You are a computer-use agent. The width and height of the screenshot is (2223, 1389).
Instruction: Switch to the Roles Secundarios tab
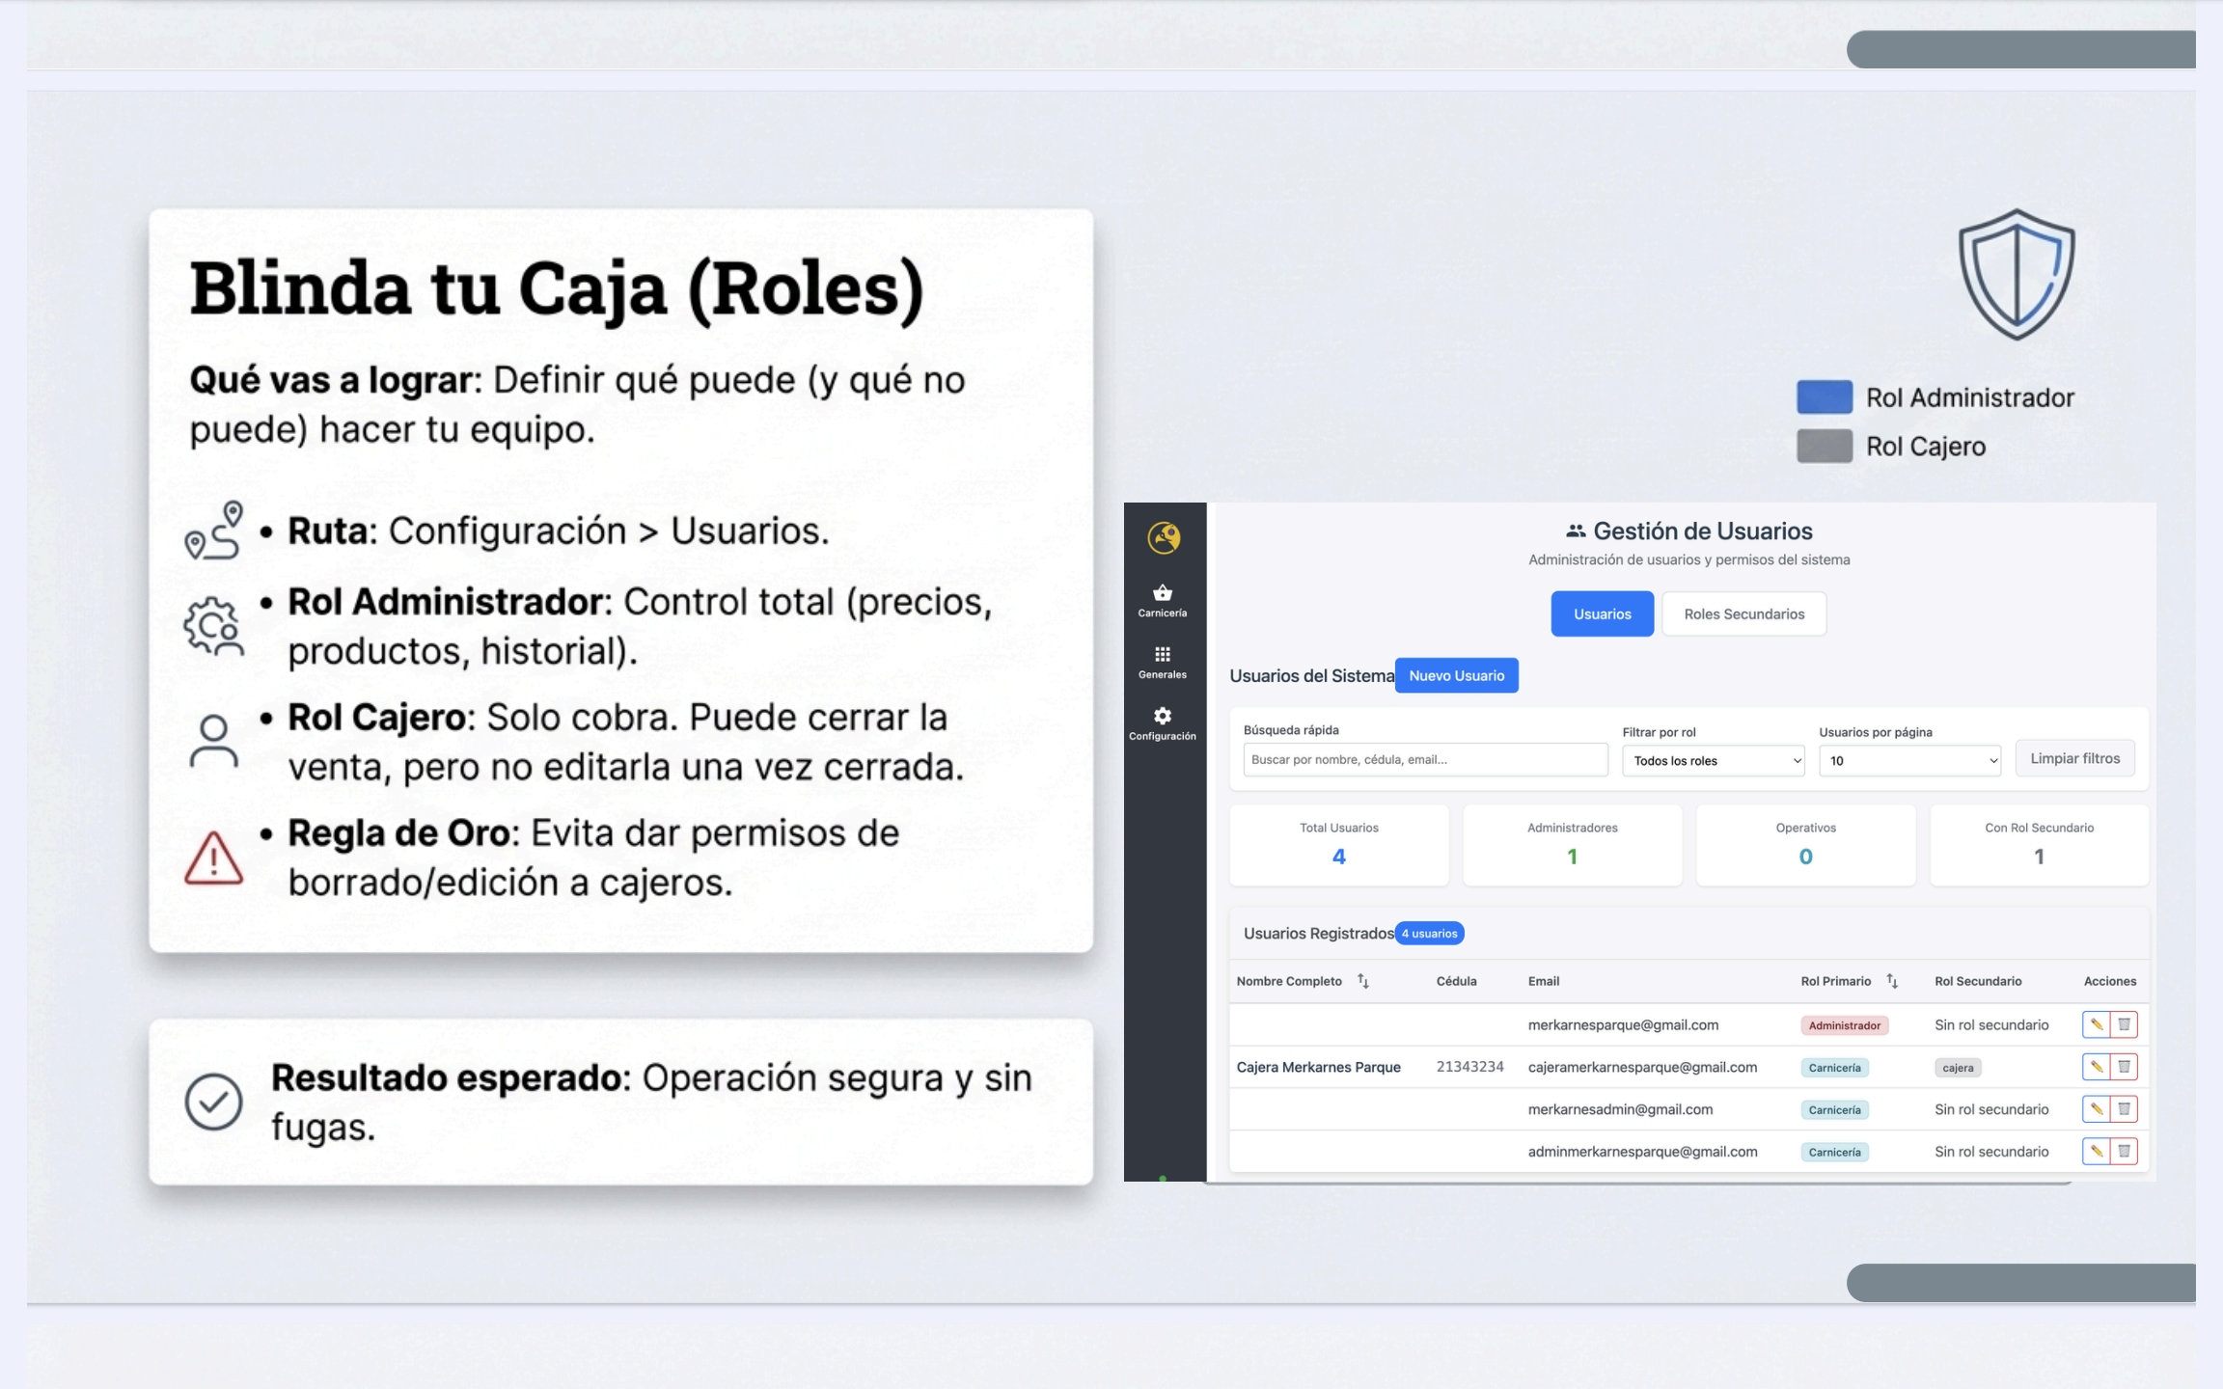1743,614
